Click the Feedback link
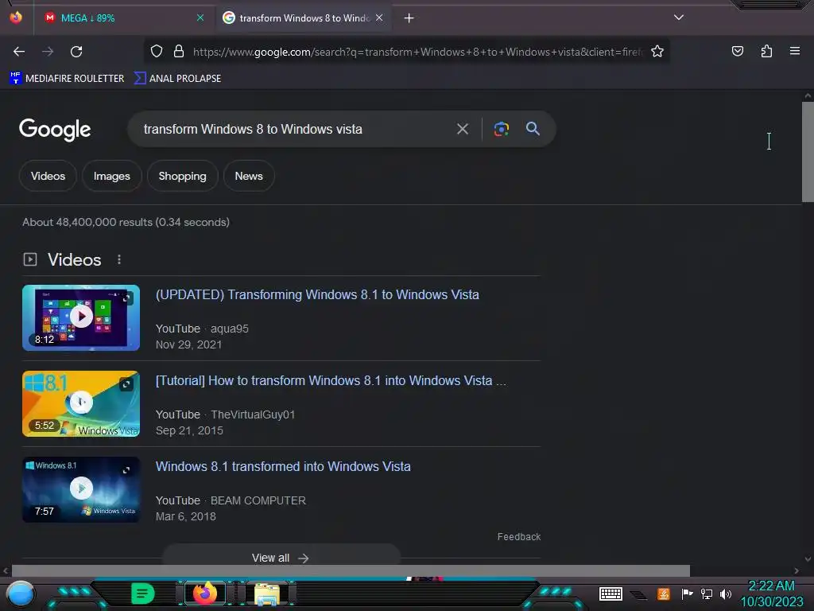 tap(518, 537)
